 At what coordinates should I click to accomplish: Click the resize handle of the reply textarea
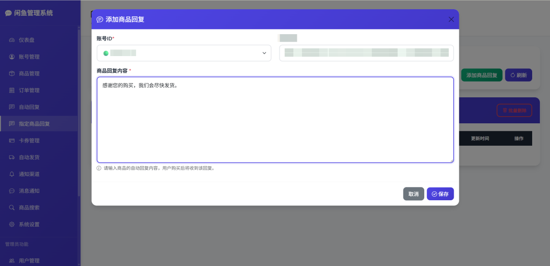451,161
